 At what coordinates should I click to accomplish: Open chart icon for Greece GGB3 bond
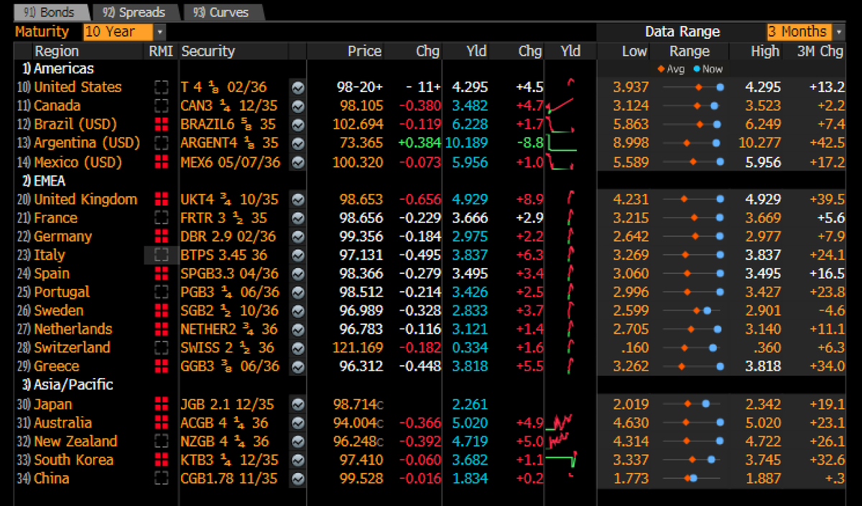click(297, 367)
